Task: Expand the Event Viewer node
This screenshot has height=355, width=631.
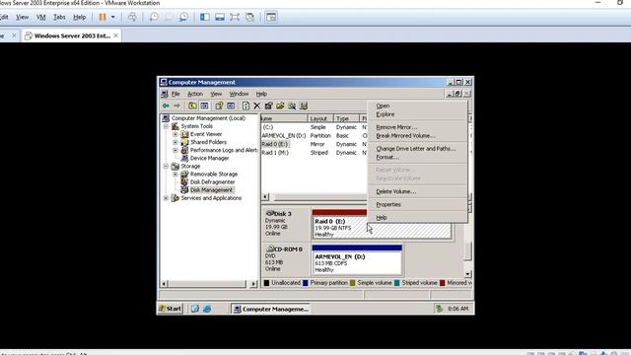Action: [x=175, y=134]
